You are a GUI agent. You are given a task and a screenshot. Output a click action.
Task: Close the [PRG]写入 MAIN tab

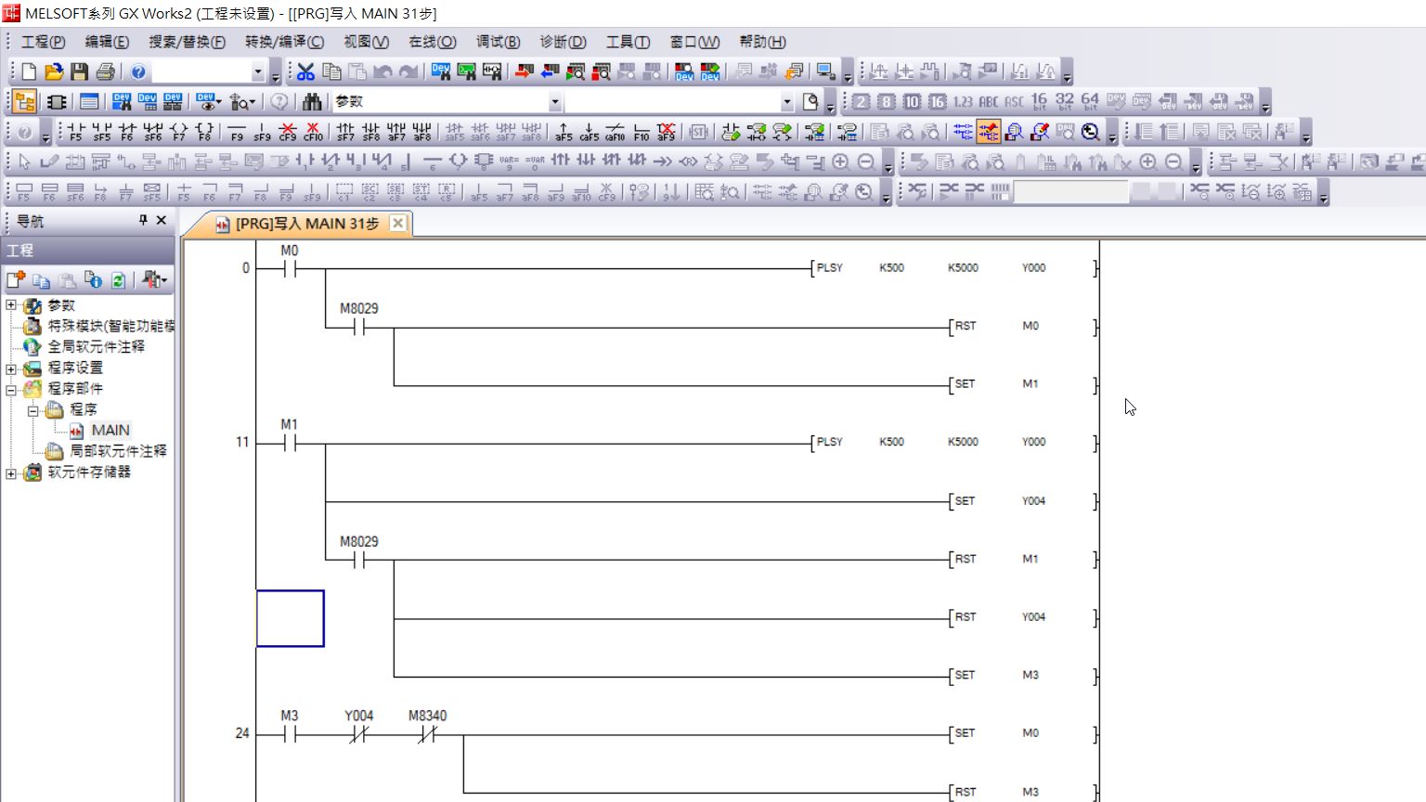(397, 223)
